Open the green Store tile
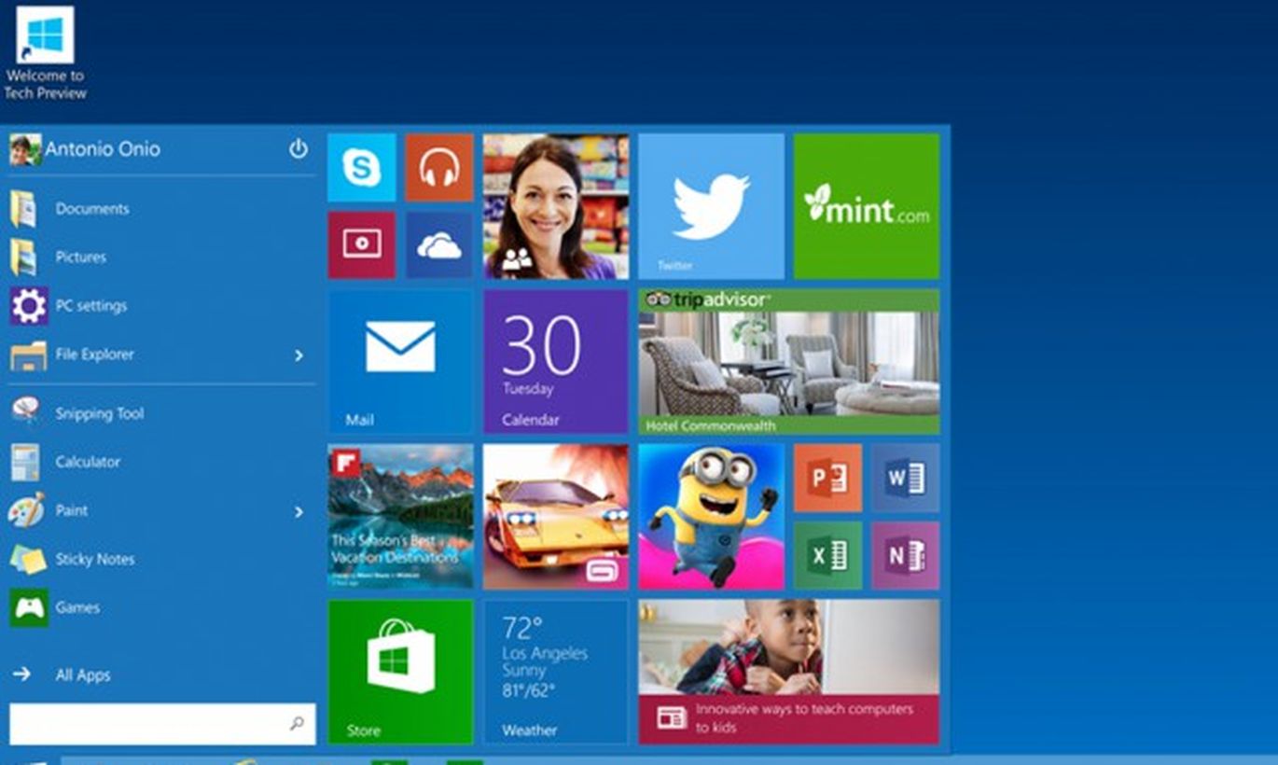1278x765 pixels. [x=400, y=672]
